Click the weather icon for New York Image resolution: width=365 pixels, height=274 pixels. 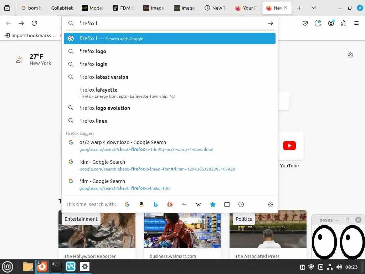tap(19, 60)
